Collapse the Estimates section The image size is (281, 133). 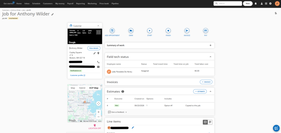point(210,92)
